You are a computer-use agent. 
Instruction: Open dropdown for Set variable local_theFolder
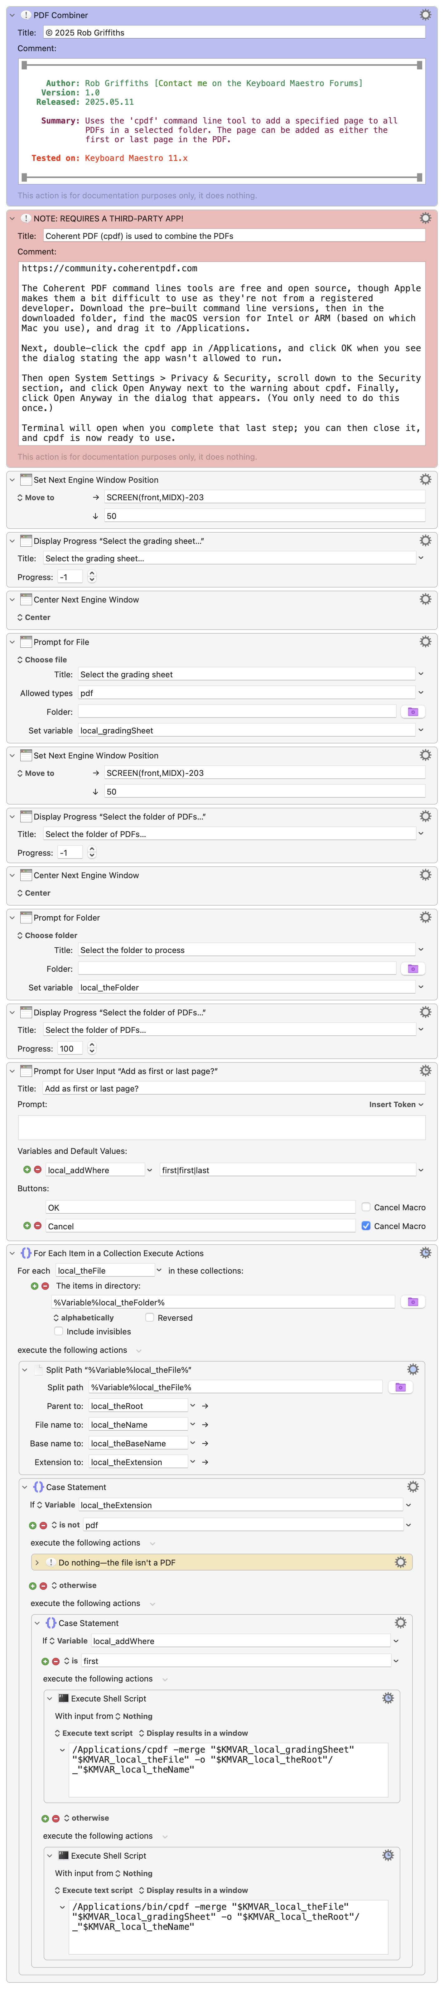click(421, 987)
